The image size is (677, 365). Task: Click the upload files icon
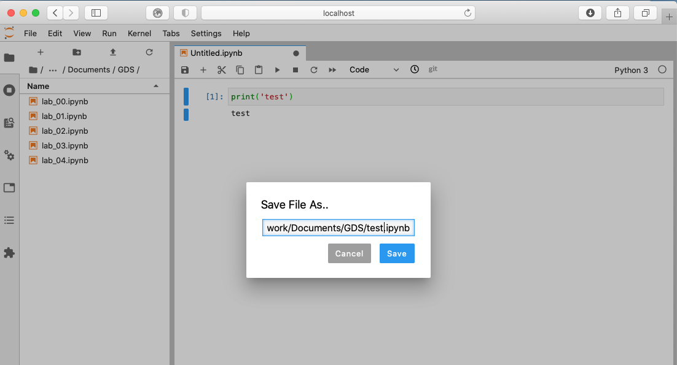click(113, 53)
